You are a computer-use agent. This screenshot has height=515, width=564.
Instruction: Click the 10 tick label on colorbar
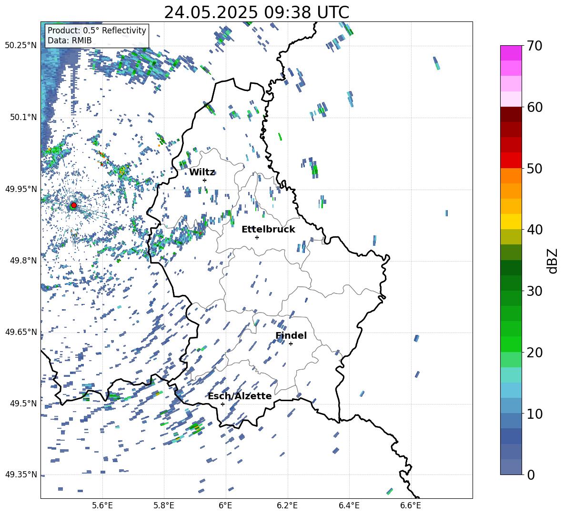click(x=534, y=414)
